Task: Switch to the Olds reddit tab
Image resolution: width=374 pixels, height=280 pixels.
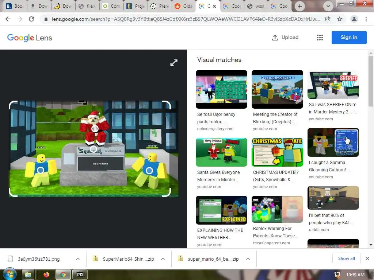Action: [184, 6]
